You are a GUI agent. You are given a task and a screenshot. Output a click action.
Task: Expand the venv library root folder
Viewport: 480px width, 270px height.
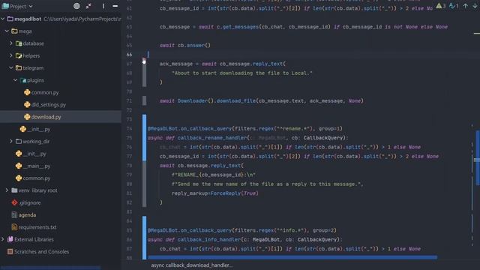(7, 190)
